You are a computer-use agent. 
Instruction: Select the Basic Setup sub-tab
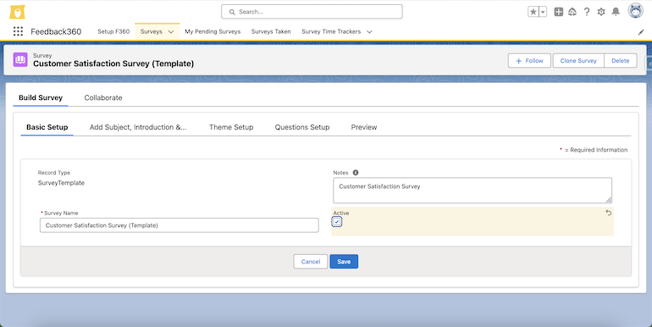pyautogui.click(x=47, y=127)
